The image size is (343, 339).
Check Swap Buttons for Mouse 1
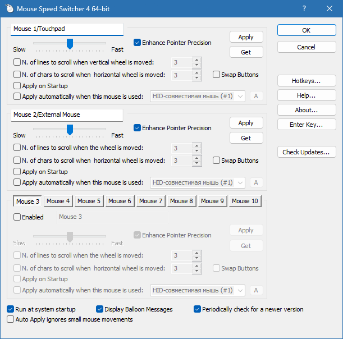pos(216,75)
